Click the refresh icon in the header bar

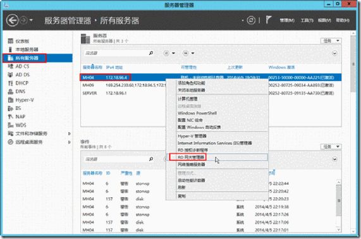pos(251,20)
